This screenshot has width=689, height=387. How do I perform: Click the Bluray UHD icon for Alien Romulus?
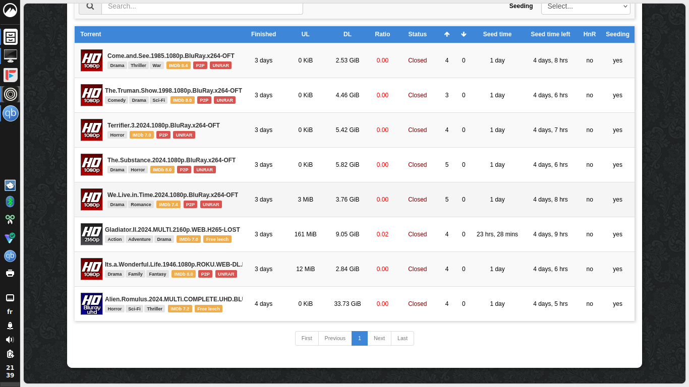click(x=92, y=304)
